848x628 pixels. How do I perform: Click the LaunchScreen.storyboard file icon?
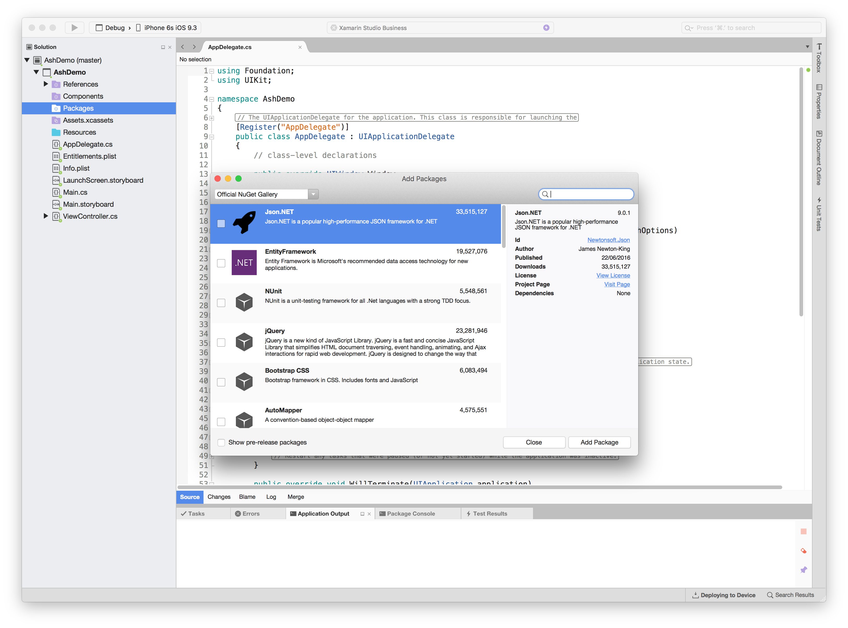56,181
